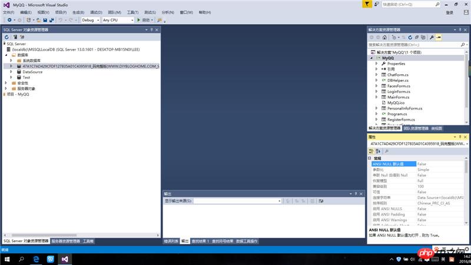Open Microsoft Edge from the taskbar
Image resolution: width=471 pixels, height=265 pixels.
pyautogui.click(x=36, y=259)
